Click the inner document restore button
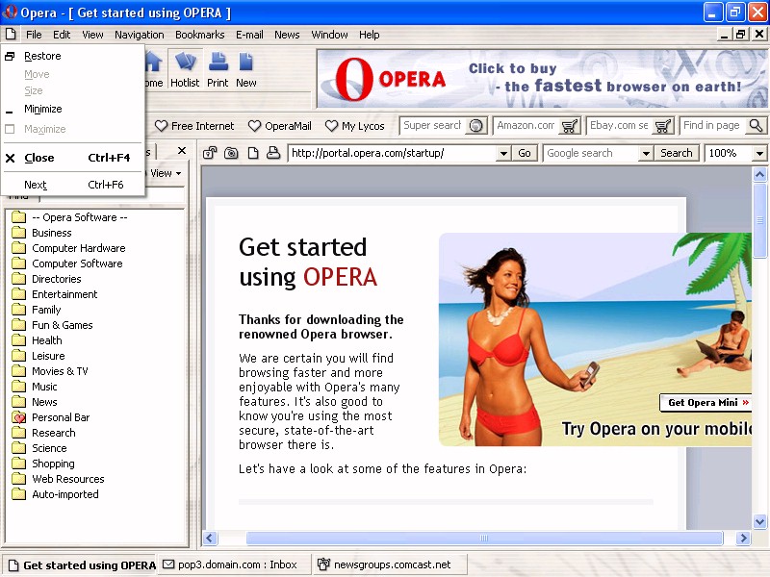This screenshot has width=770, height=577. tap(740, 34)
